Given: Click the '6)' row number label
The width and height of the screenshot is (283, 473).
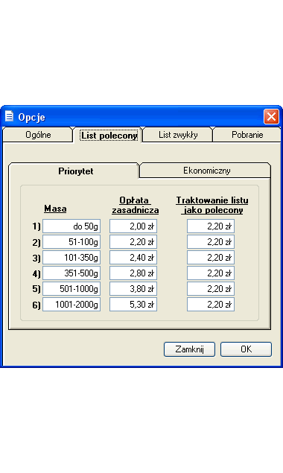Looking at the screenshot, I should (x=36, y=305).
